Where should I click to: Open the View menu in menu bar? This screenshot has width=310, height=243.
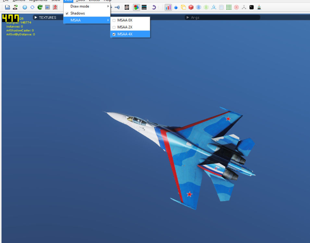click(68, 1)
